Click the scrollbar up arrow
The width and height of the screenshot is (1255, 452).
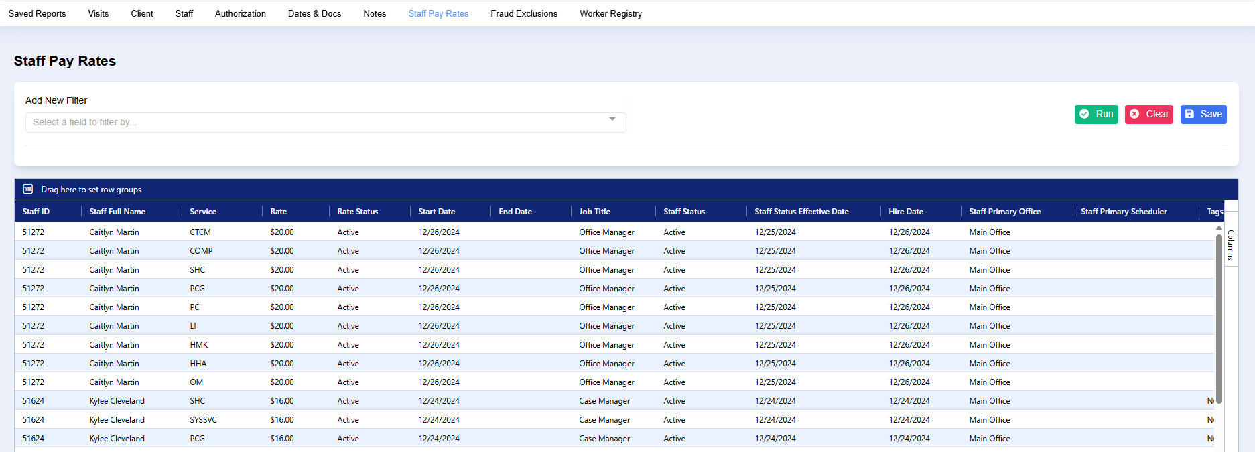pos(1219,228)
